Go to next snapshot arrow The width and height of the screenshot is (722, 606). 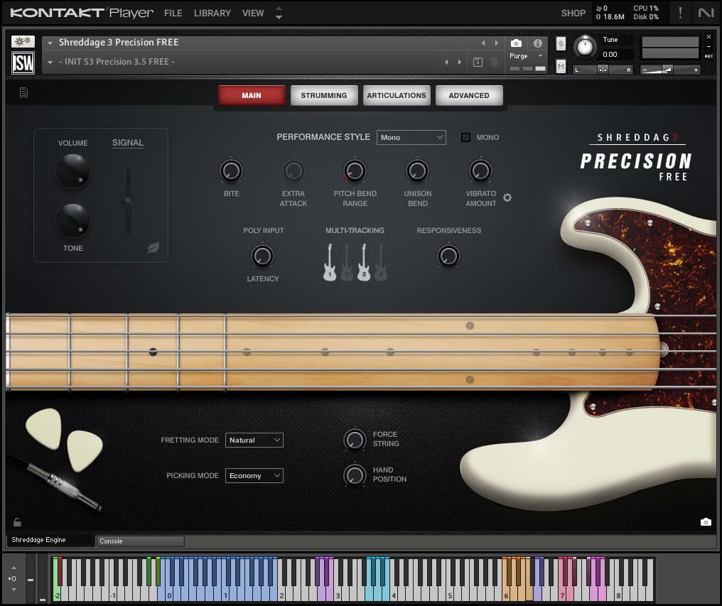click(x=459, y=63)
